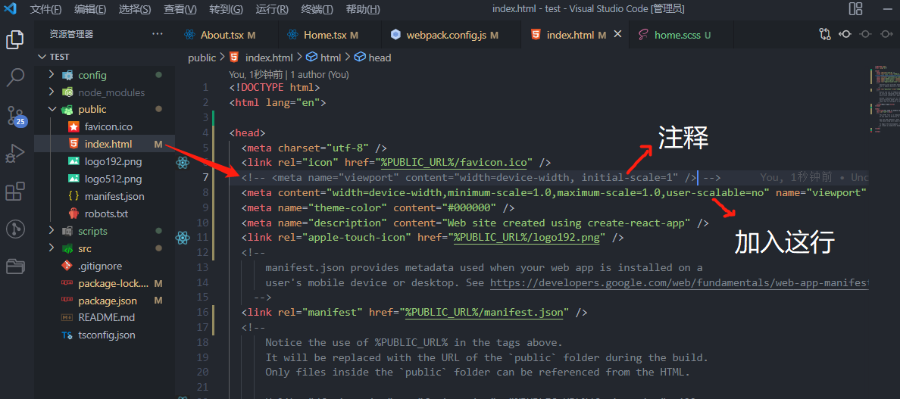900x399 pixels.
Task: Open the 转到(G) menu
Action: pos(226,9)
